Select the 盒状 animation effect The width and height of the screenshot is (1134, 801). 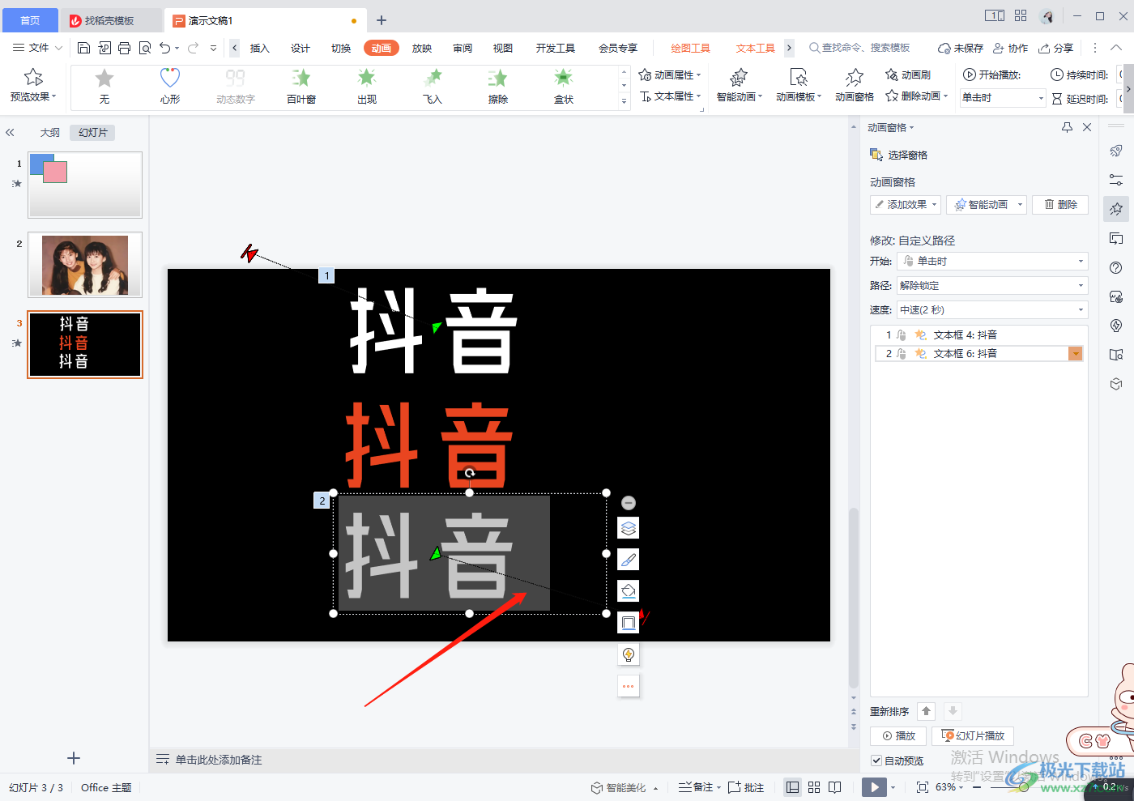[564, 86]
